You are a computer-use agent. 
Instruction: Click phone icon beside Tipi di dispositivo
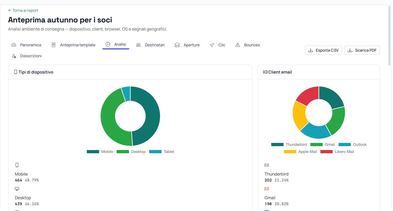(16, 72)
